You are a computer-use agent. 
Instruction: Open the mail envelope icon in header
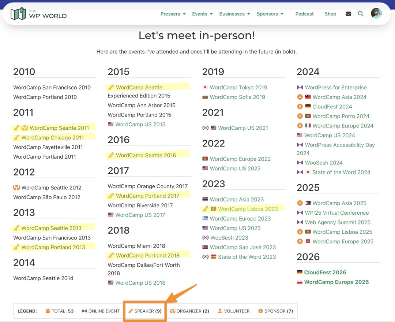point(348,13)
